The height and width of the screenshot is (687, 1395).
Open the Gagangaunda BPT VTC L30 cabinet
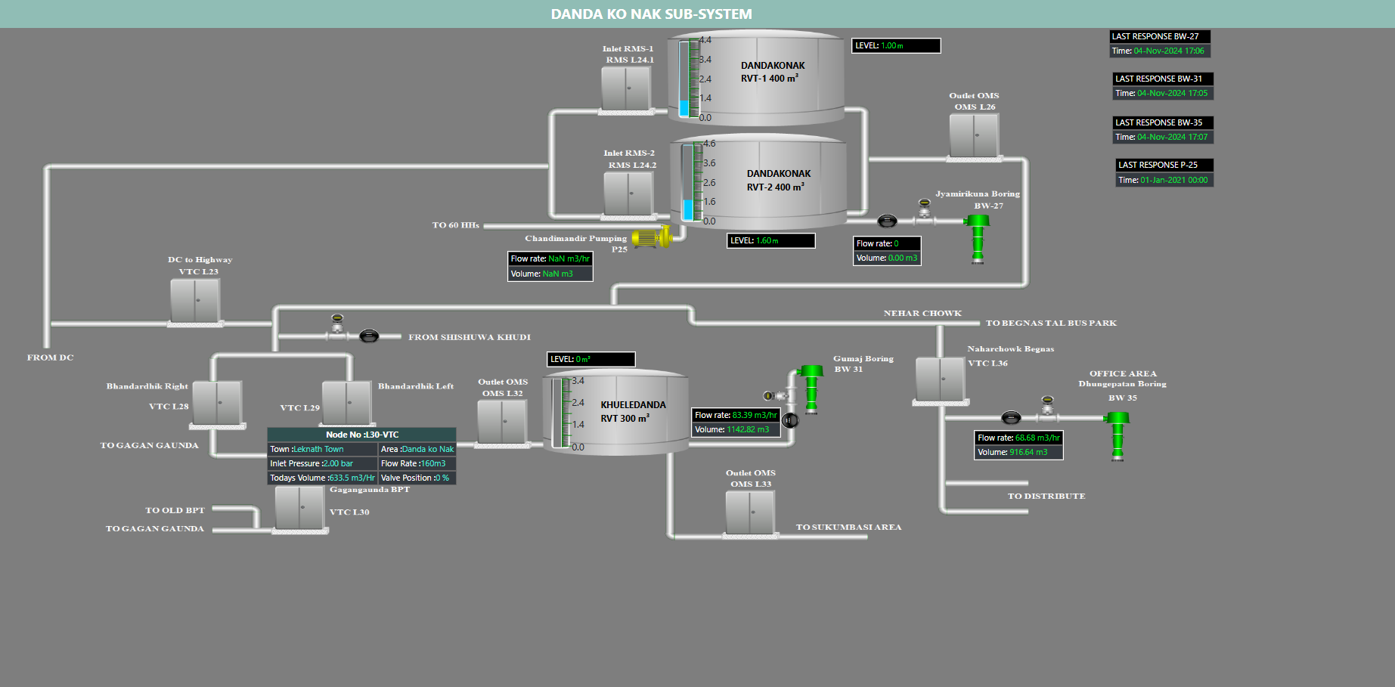299,508
